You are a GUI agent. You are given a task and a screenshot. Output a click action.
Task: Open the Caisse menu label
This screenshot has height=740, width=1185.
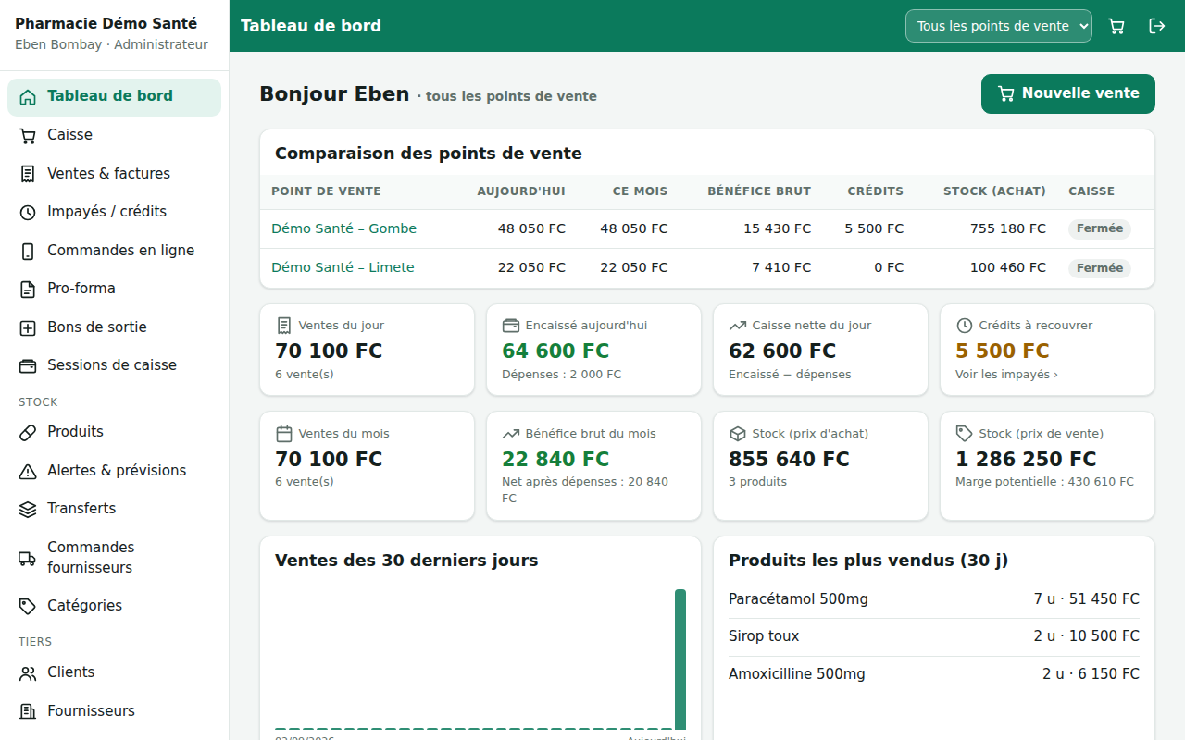coord(70,135)
